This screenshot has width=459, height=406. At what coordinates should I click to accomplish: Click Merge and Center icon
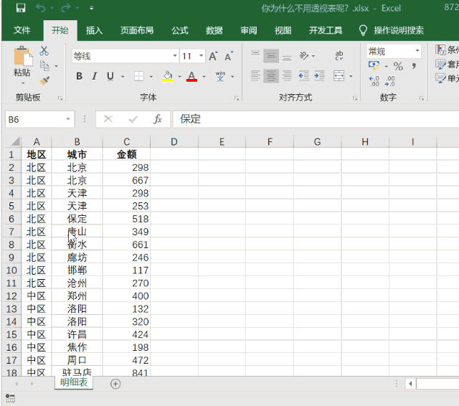339,76
